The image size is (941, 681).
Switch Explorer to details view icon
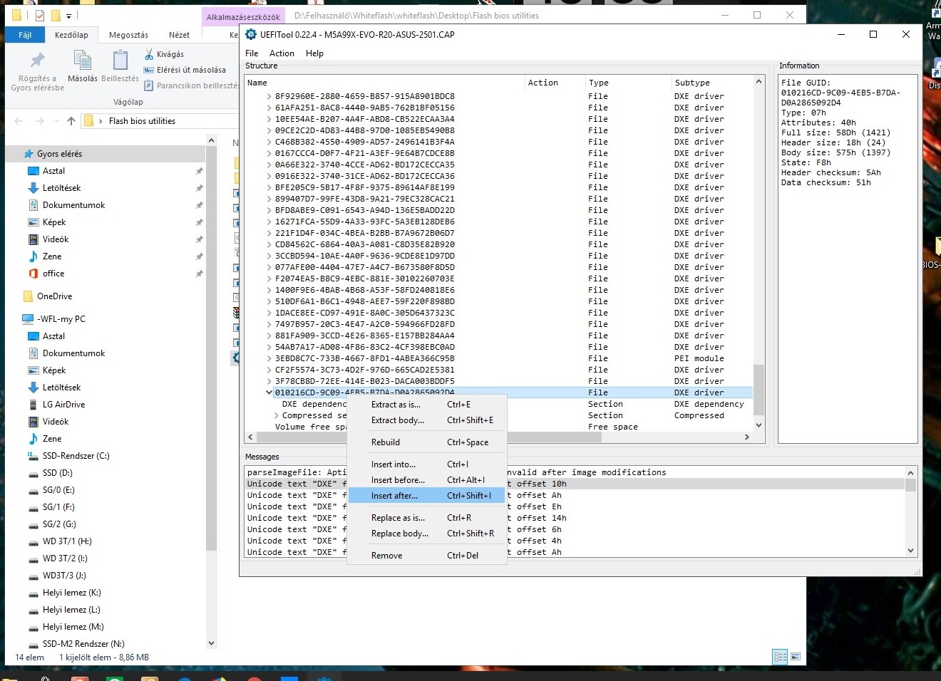tap(781, 657)
